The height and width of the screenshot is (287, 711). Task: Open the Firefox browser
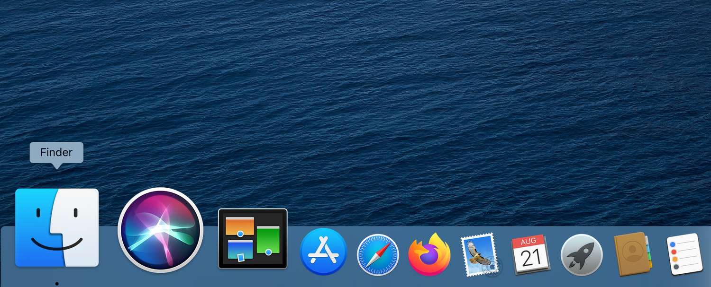coord(429,254)
